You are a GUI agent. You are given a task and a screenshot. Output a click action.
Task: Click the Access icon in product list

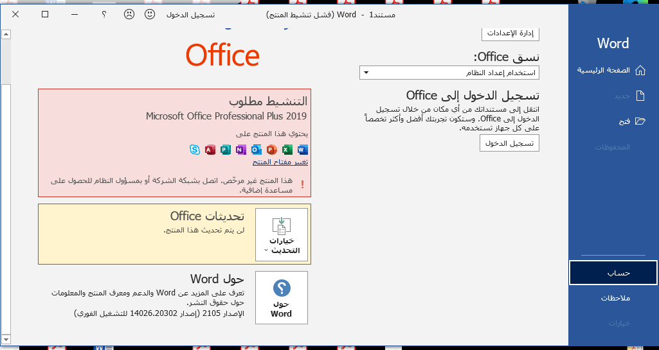tap(210, 150)
